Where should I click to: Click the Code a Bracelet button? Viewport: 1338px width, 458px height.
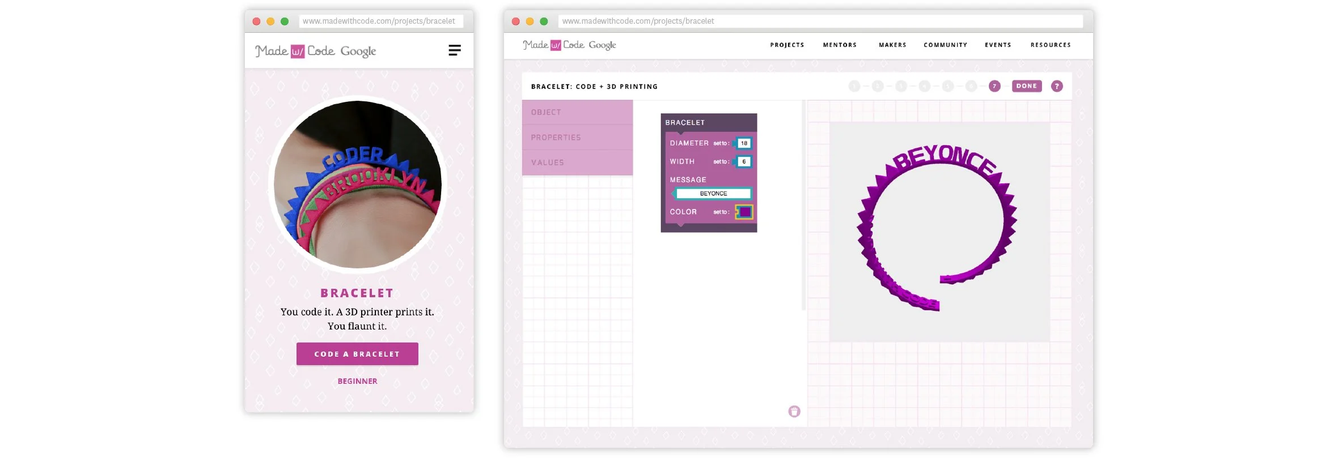point(357,354)
